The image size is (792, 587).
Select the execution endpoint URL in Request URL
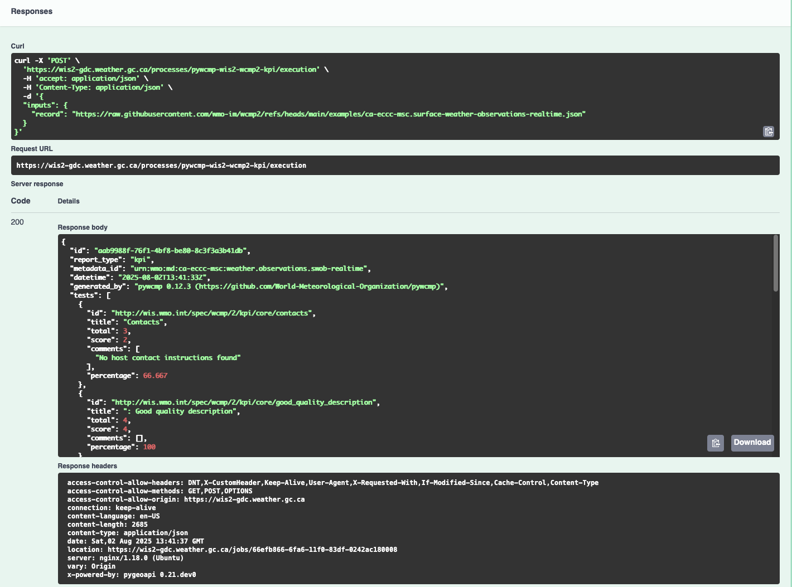161,165
